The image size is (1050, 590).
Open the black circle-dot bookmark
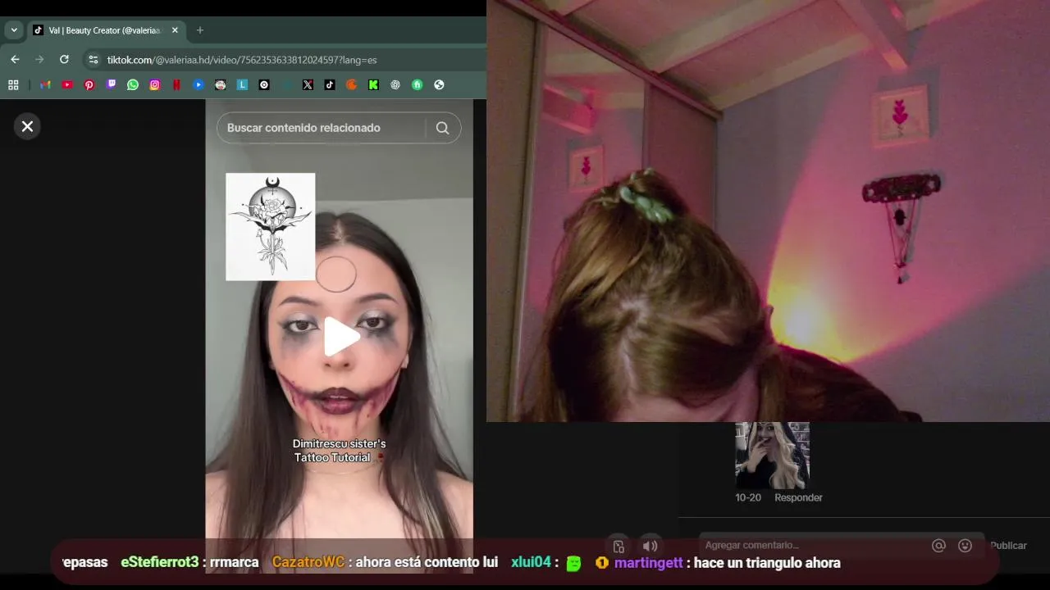pos(264,84)
